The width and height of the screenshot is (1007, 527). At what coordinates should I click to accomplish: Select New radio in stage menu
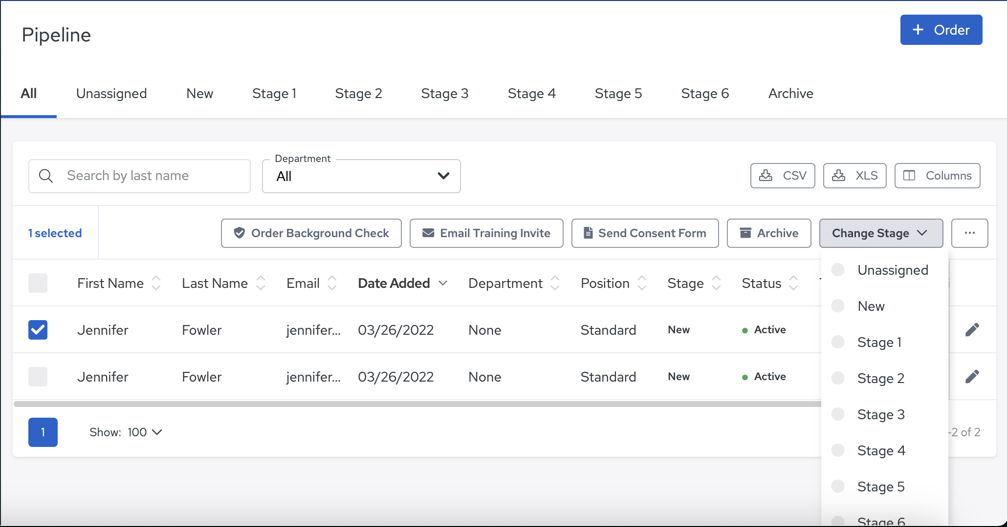838,306
